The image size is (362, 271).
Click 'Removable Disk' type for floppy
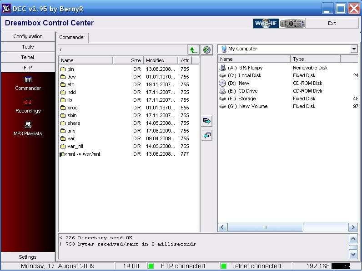[x=310, y=68]
